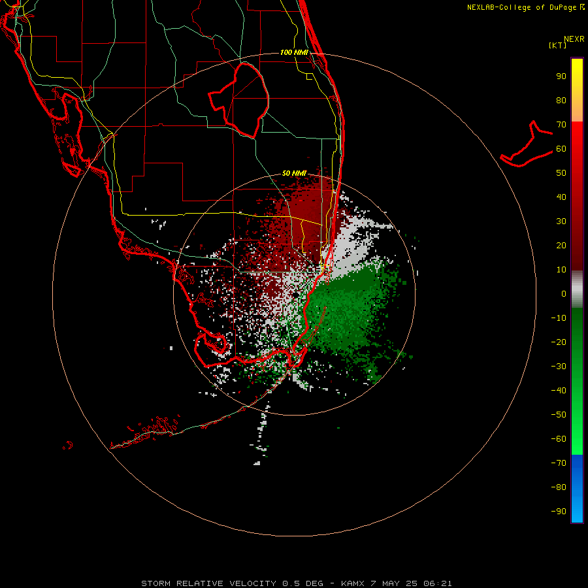Click the 30 value on velocity scale

point(561,221)
